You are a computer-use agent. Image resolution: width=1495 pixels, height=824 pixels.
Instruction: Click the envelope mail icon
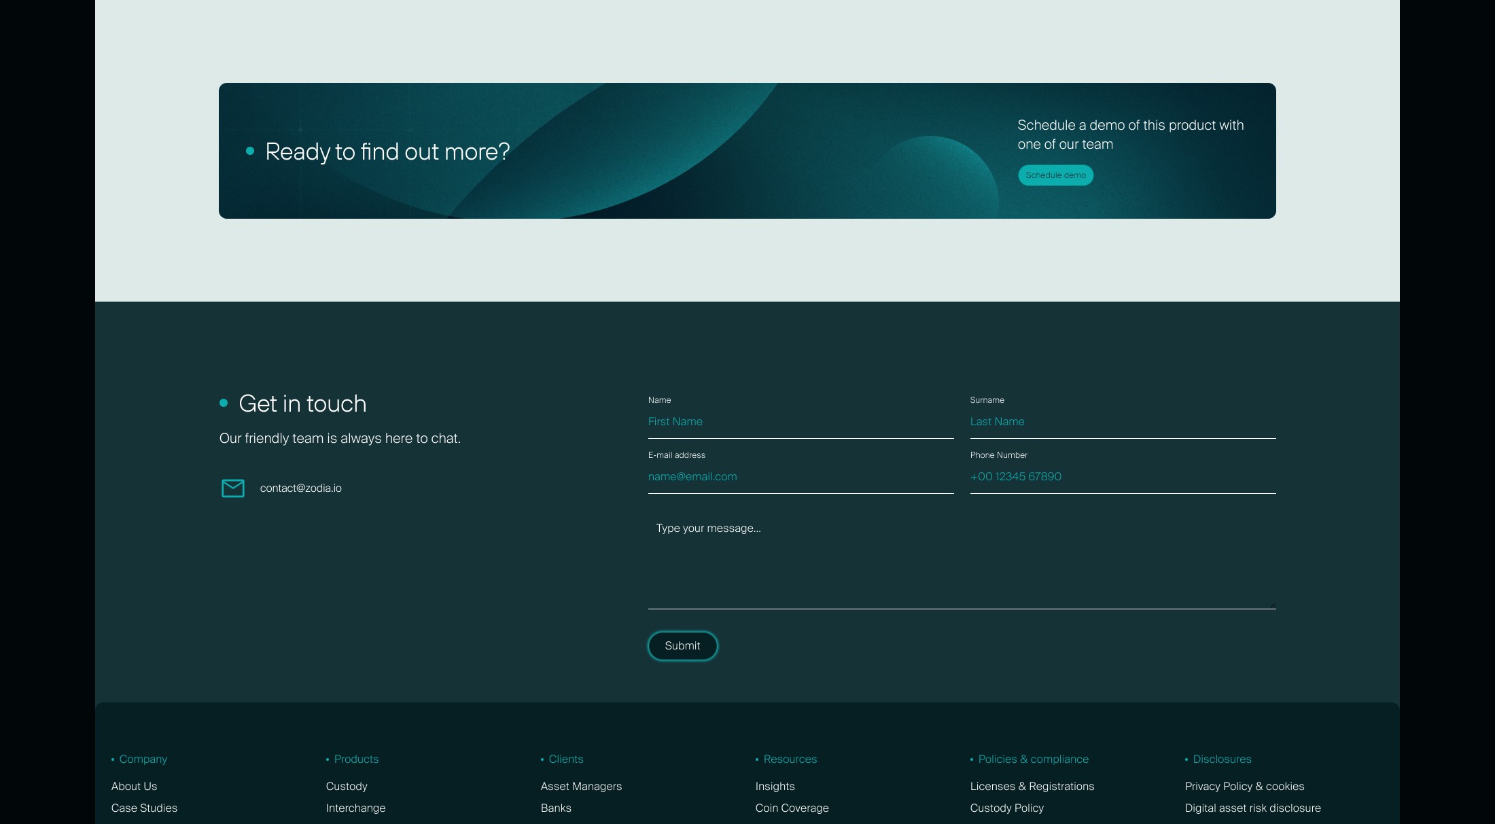(232, 488)
